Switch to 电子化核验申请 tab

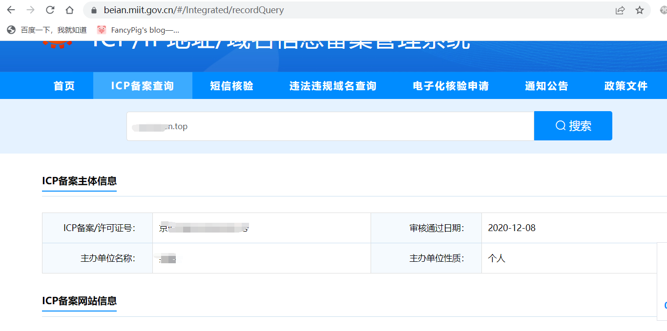tap(451, 86)
